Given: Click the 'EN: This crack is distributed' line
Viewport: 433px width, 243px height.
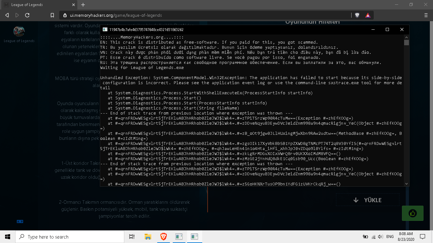Looking at the screenshot, I should tap(209, 42).
